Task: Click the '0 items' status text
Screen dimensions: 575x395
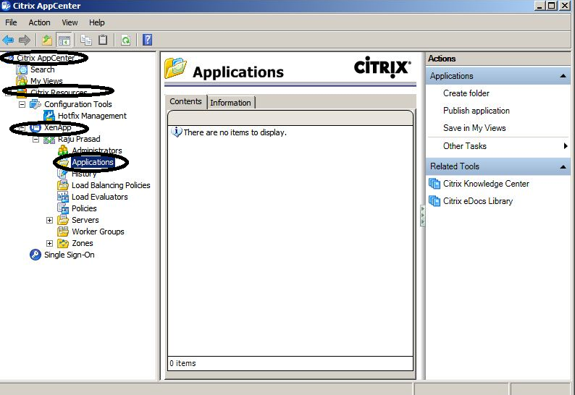Action: 182,363
